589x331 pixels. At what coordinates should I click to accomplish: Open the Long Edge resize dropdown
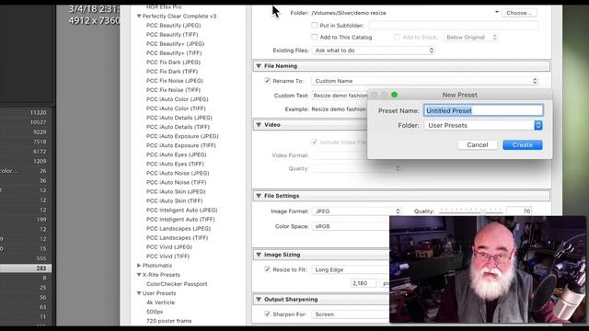click(x=350, y=269)
